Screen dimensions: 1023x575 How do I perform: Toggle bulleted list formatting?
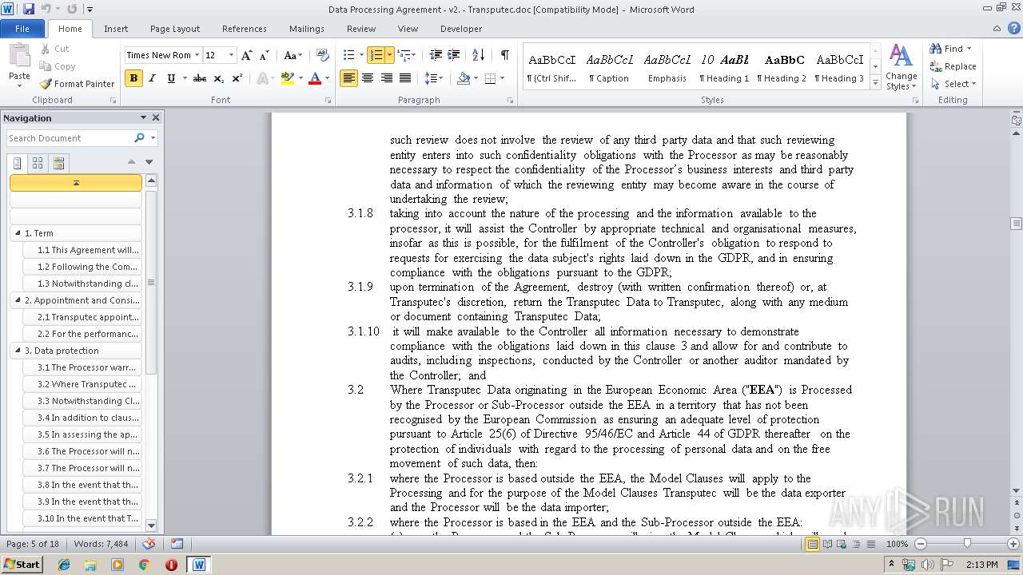[x=348, y=55]
